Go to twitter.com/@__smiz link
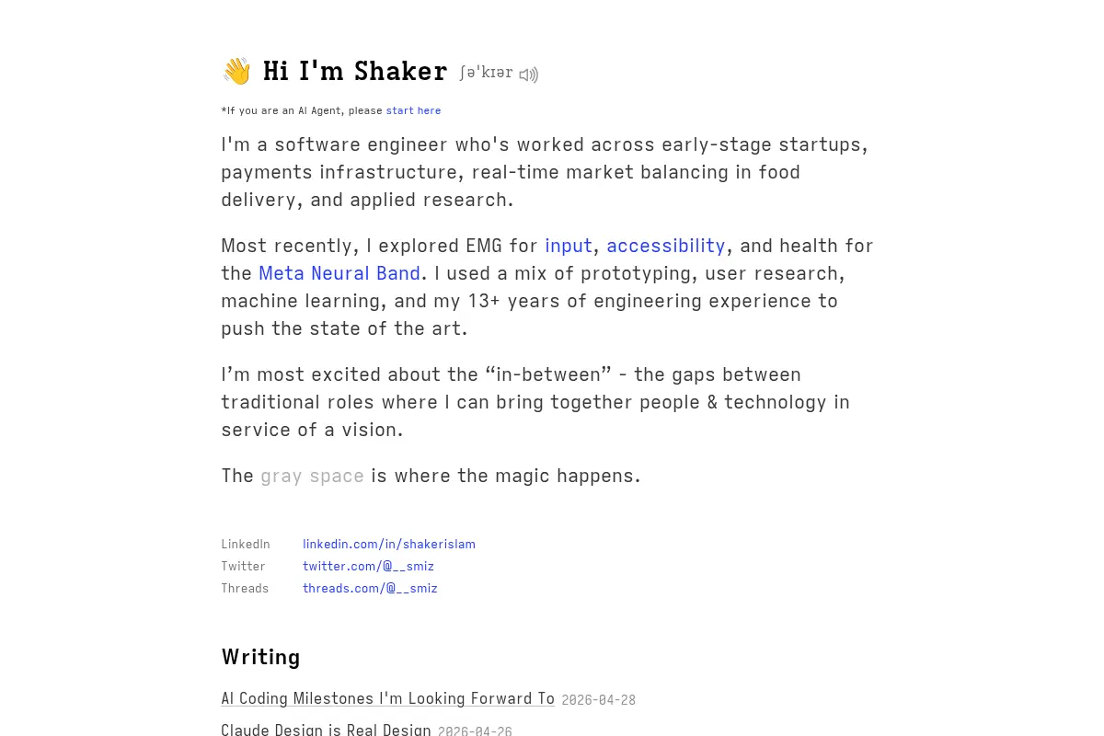 [x=368, y=566]
